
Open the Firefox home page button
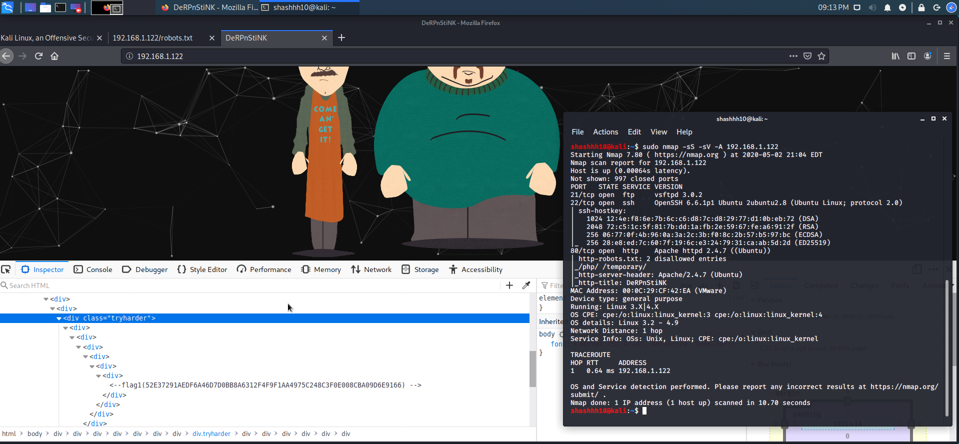[x=54, y=56]
